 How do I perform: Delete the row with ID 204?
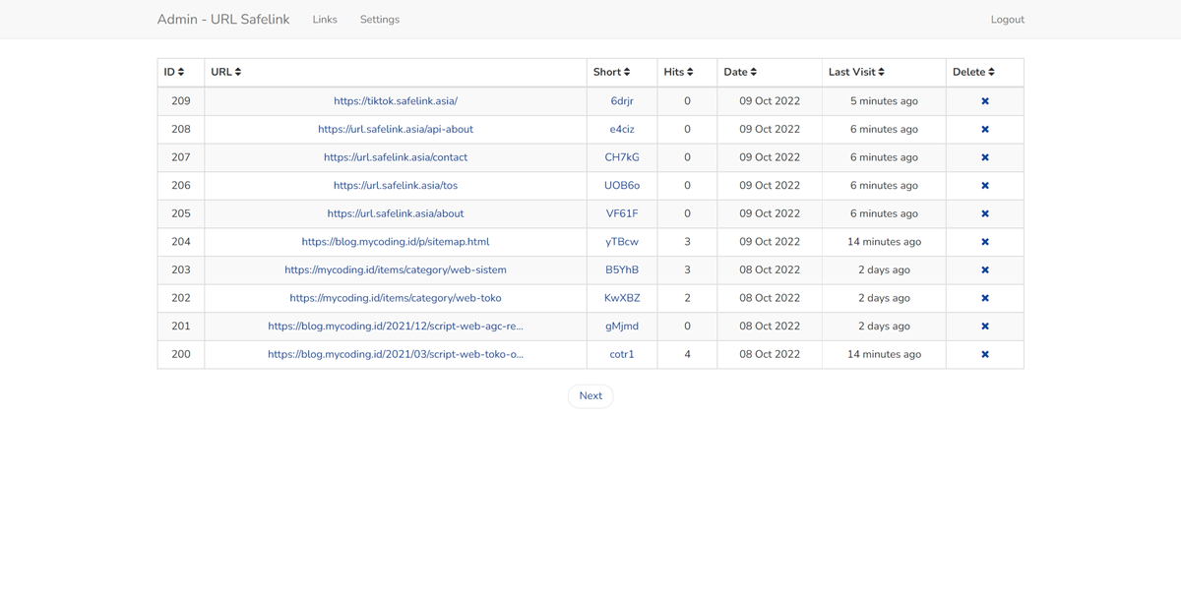(985, 242)
